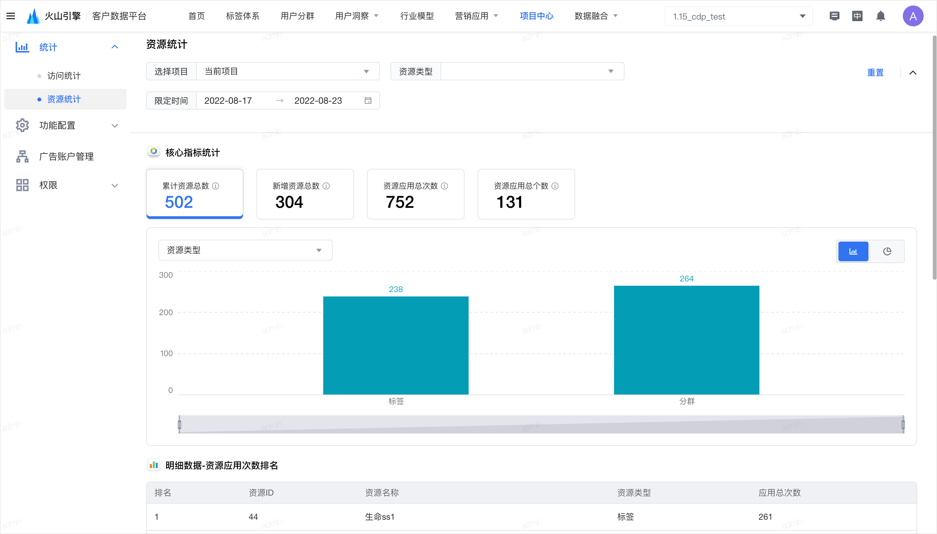Viewport: 937px width, 534px height.
Task: Open the chart 资源类型 dimension dropdown
Action: 245,250
